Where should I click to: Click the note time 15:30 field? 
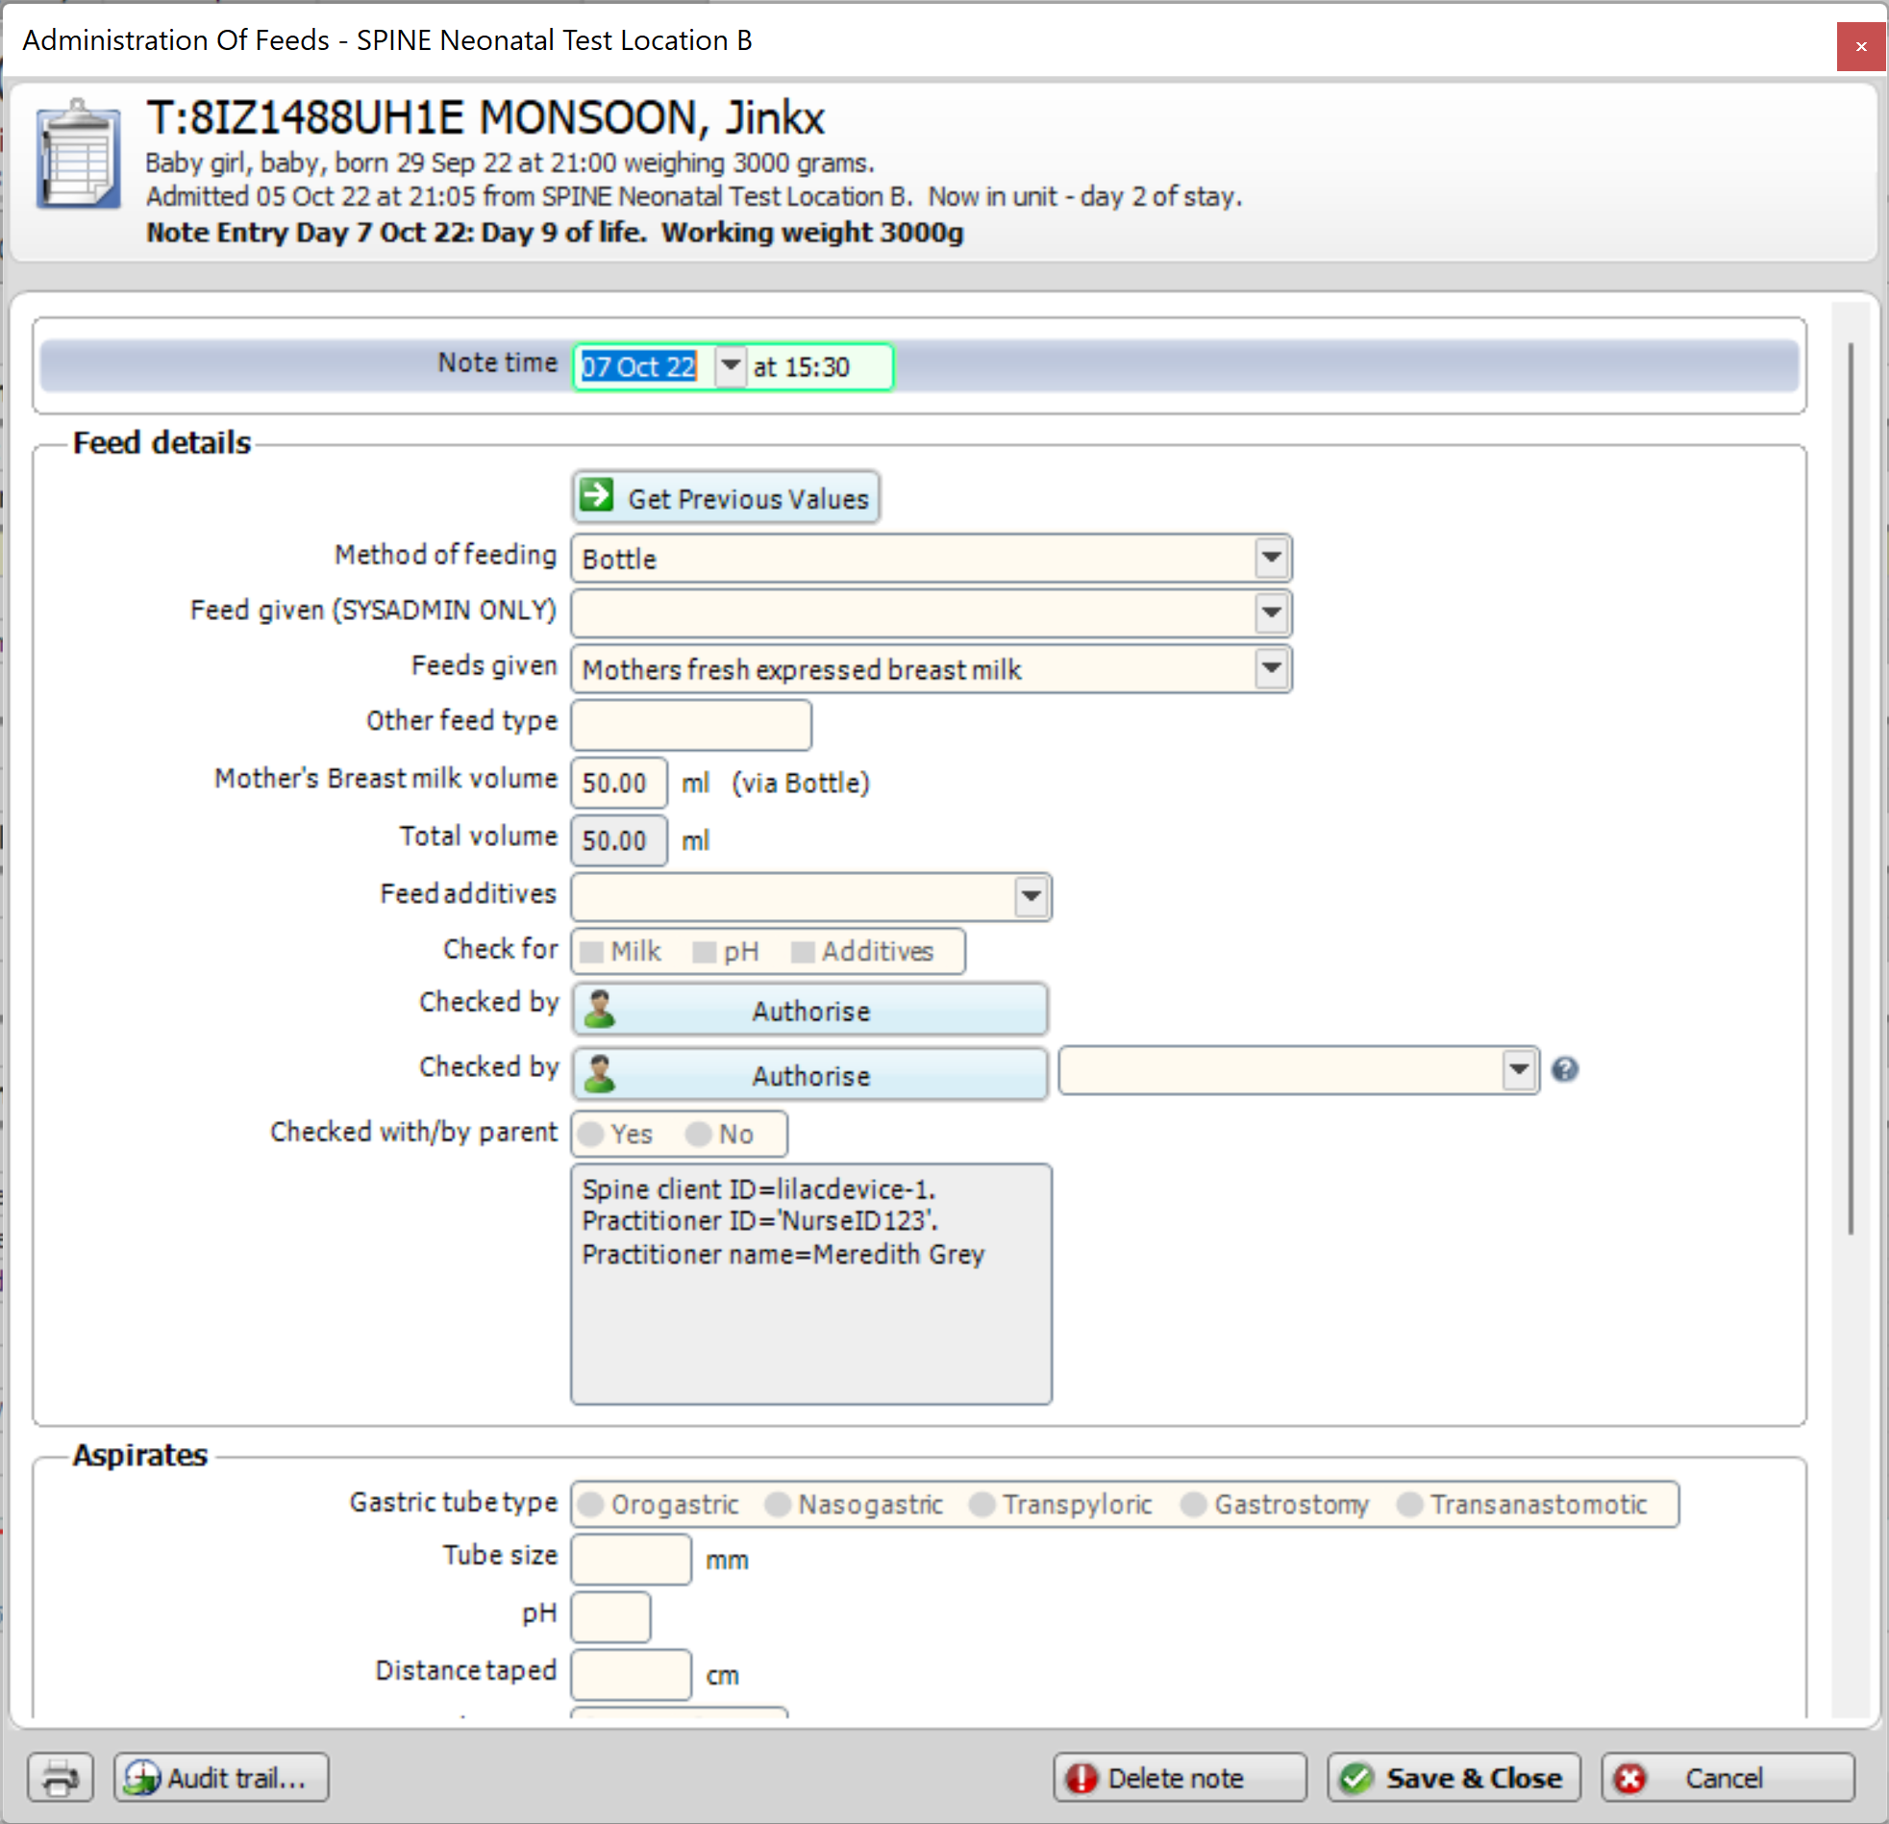pyautogui.click(x=818, y=366)
